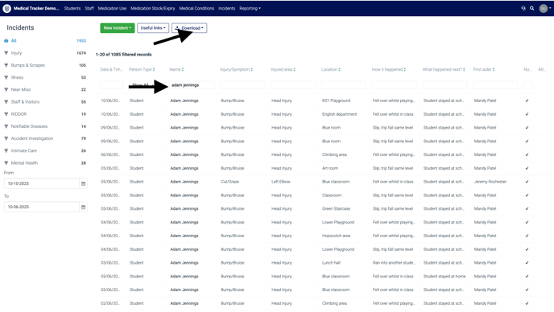
Task: Click the Cut/Graze injury cell
Action: pyautogui.click(x=230, y=182)
